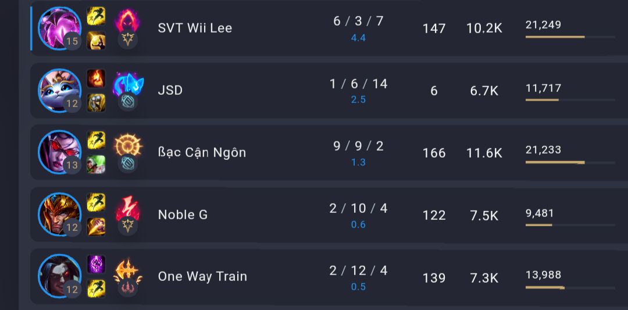Click the Summon Aery rune icon for JSD
Screen dimensions: 628x310
pyautogui.click(x=128, y=84)
